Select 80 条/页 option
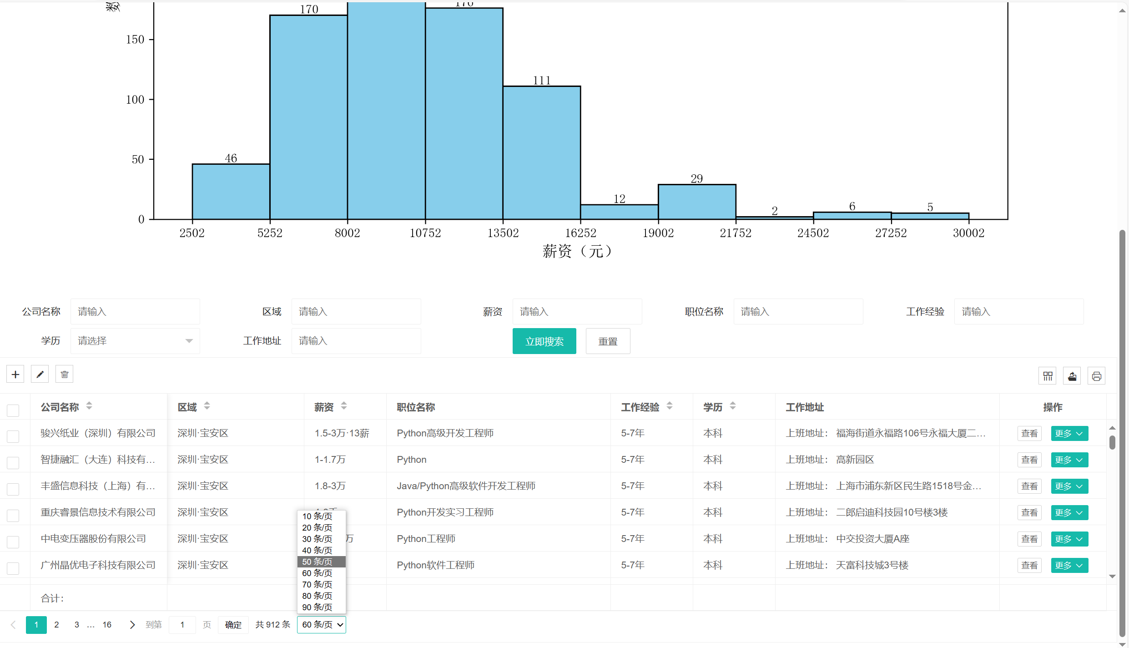Image resolution: width=1129 pixels, height=648 pixels. pyautogui.click(x=322, y=596)
